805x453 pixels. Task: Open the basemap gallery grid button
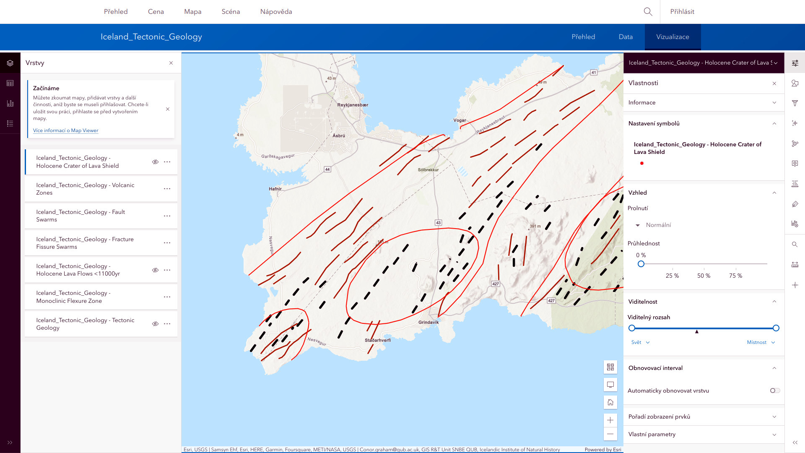point(610,367)
